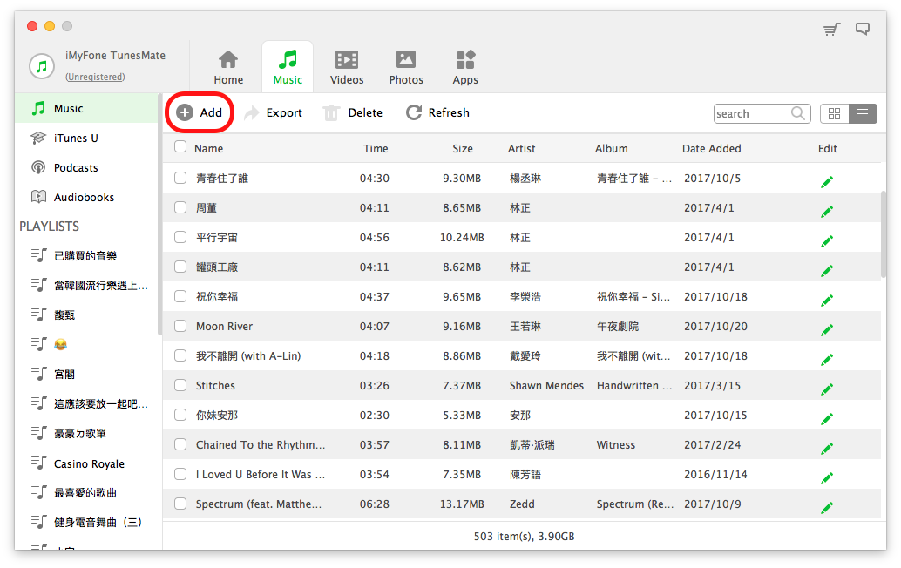901x568 pixels.
Task: Check the box for 青春住了誰
Action: [180, 178]
